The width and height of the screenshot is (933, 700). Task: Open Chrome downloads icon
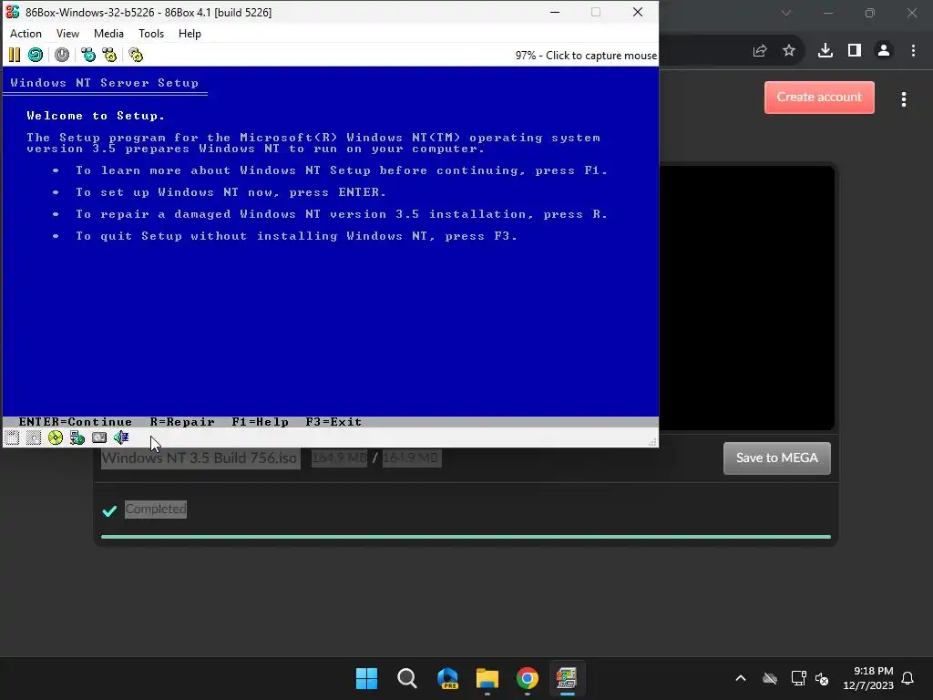825,51
